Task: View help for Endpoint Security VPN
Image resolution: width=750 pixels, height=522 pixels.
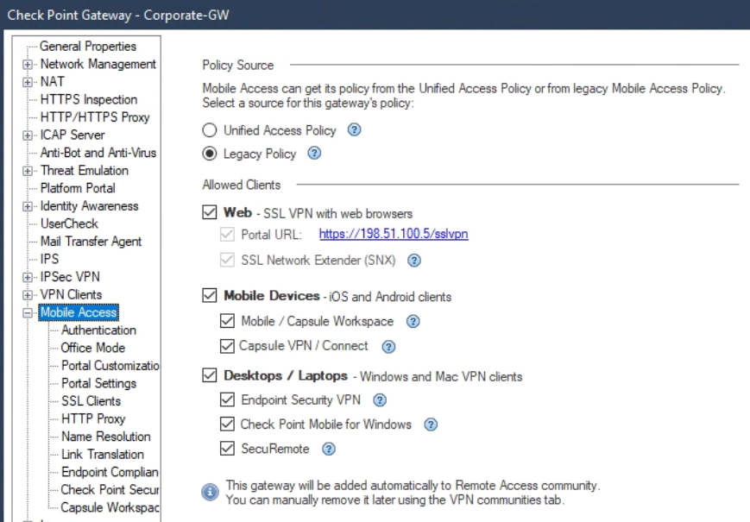Action: click(x=380, y=400)
